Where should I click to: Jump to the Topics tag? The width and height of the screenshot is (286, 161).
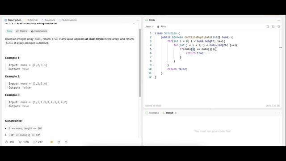point(21,31)
